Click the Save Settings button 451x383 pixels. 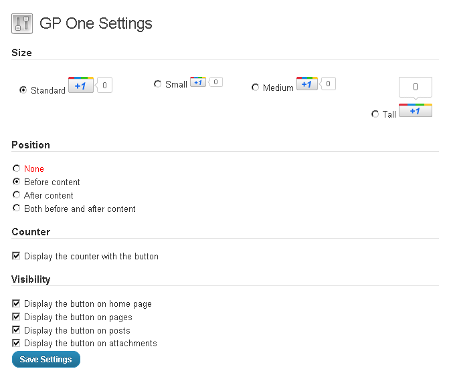[x=46, y=359]
